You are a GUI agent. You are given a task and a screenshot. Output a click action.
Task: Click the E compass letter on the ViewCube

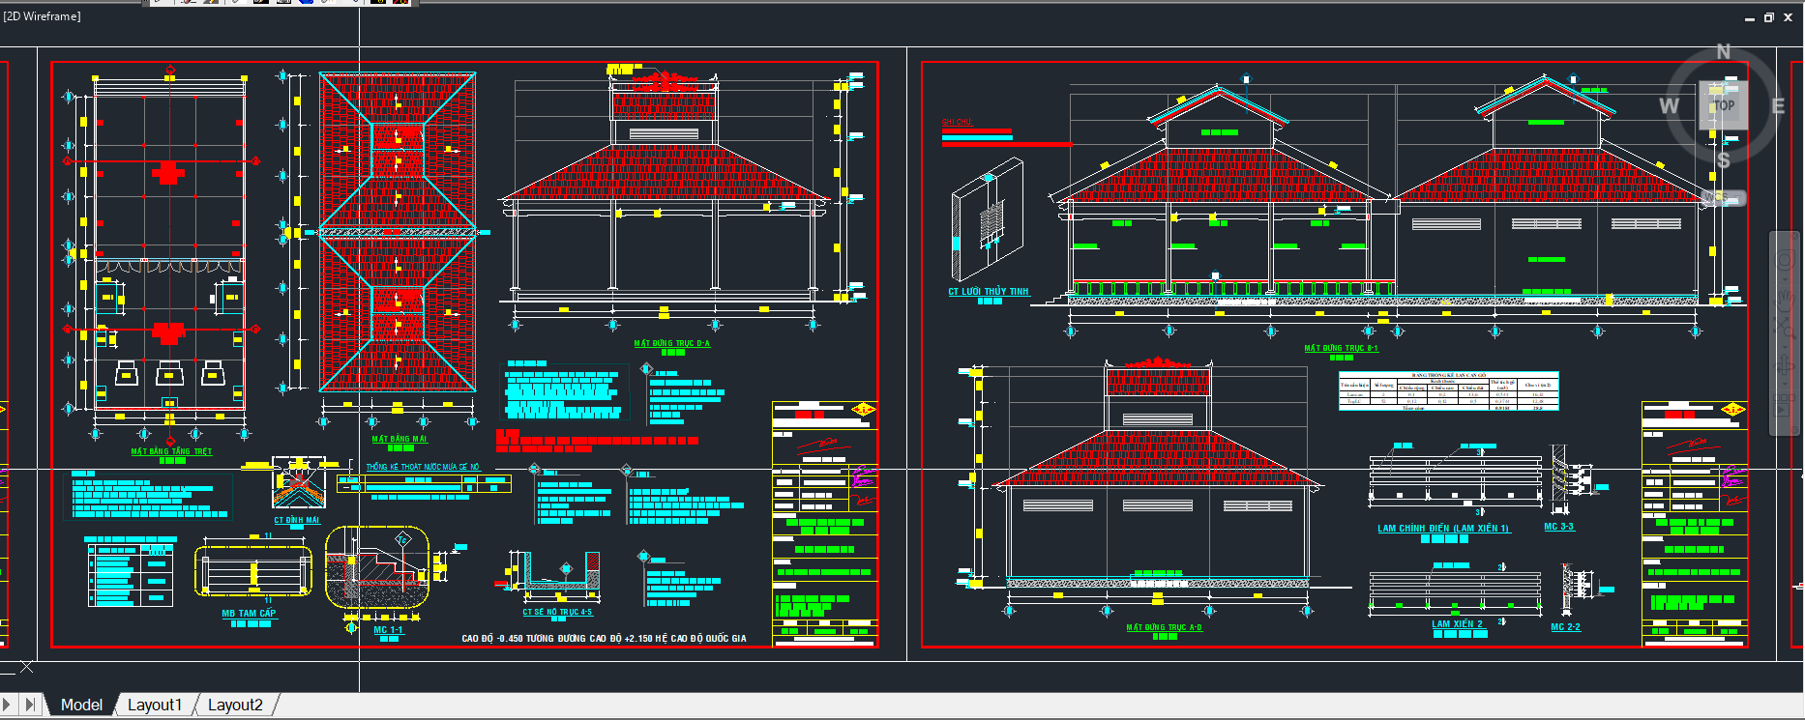(1778, 106)
